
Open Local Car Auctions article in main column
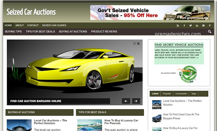[50, 122]
